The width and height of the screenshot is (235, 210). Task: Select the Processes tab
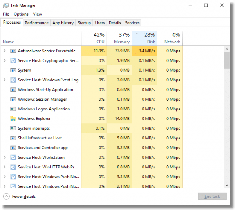12,22
